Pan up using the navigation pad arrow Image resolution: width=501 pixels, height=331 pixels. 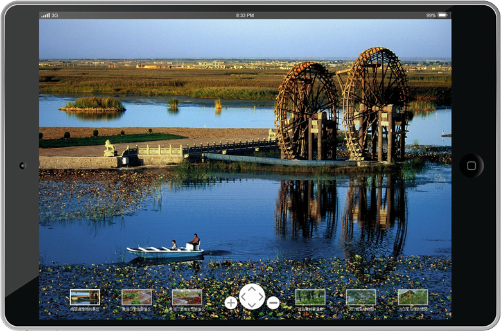tap(252, 289)
